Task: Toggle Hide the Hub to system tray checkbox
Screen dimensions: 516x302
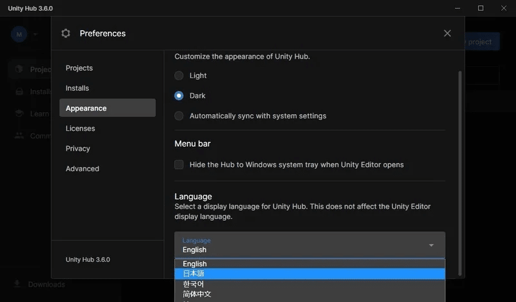Action: [179, 164]
